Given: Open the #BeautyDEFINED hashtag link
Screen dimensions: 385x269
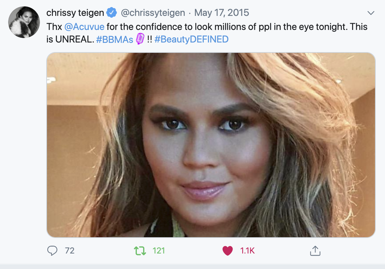Looking at the screenshot, I should pyautogui.click(x=191, y=40).
